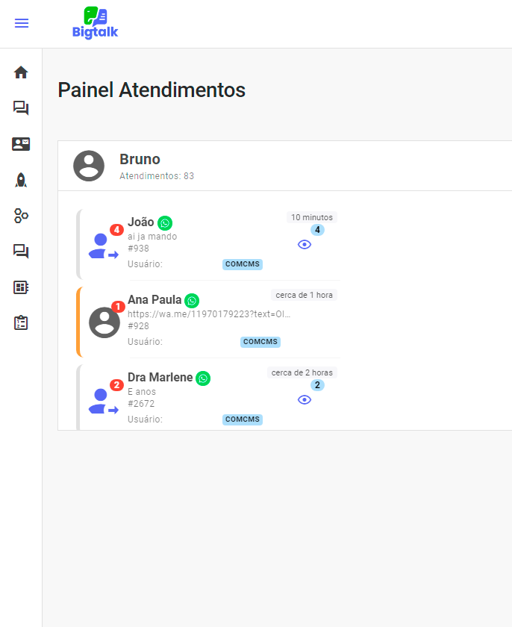Screen dimensions: 512x627
Task: Open the grid list sidebar icon
Action: coord(21,287)
